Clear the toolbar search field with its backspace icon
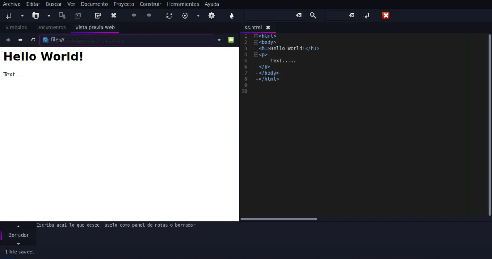Screen dimensions: 492x259 [299, 15]
